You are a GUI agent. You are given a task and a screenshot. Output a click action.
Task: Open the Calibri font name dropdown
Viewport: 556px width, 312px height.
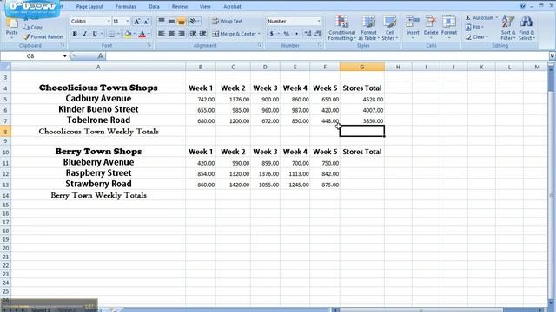tap(109, 21)
